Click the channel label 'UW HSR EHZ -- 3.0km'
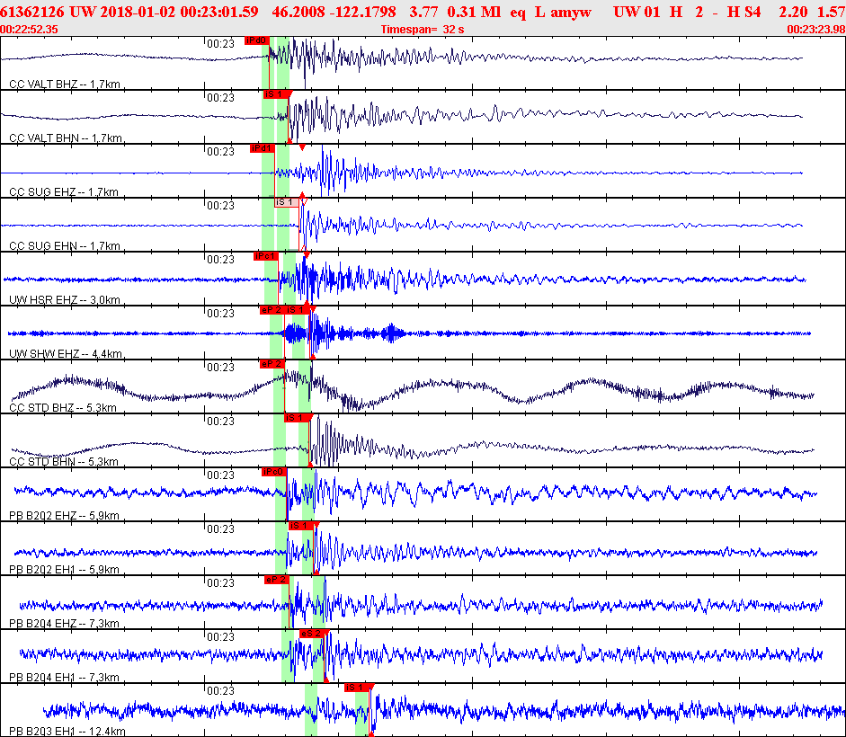The height and width of the screenshot is (737, 846). tap(65, 300)
